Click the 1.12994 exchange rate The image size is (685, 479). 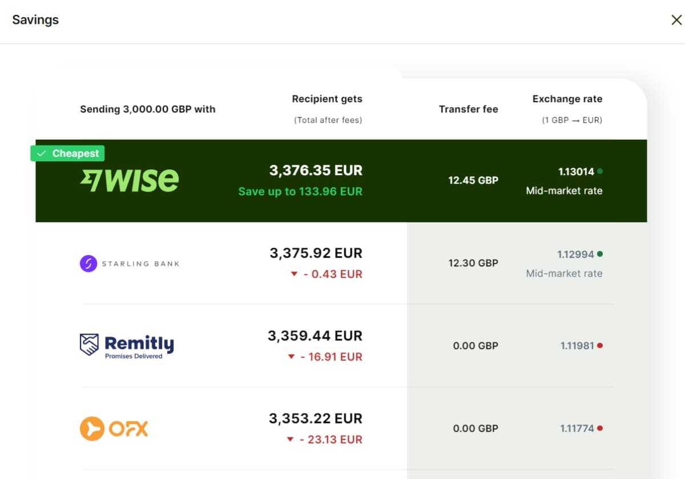(x=576, y=254)
